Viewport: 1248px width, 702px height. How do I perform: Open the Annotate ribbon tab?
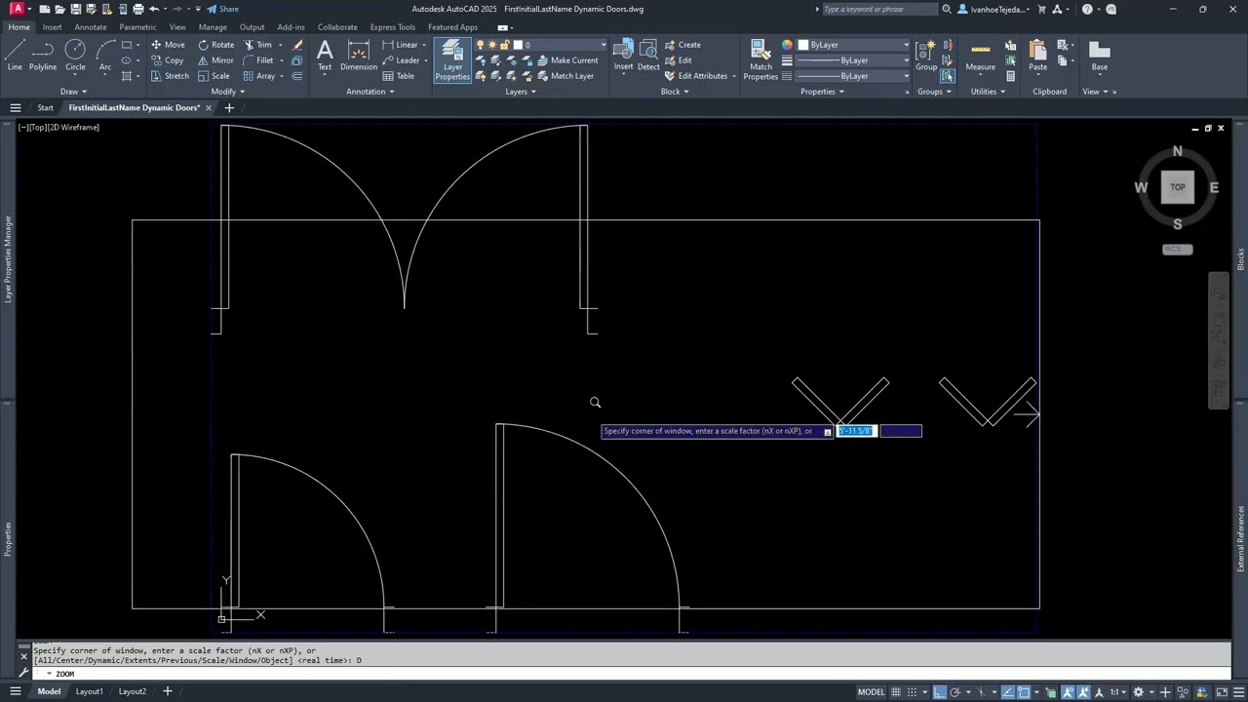pyautogui.click(x=91, y=27)
